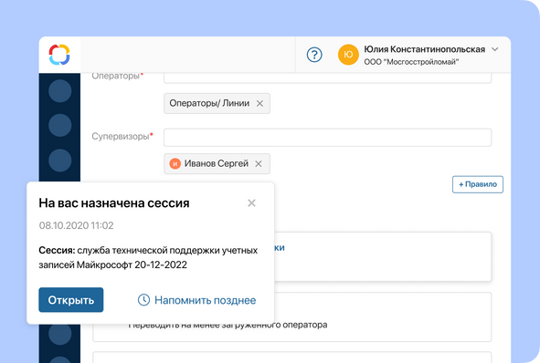Click the Операторы input field
Viewport: 540px width, 363px height.
327,78
